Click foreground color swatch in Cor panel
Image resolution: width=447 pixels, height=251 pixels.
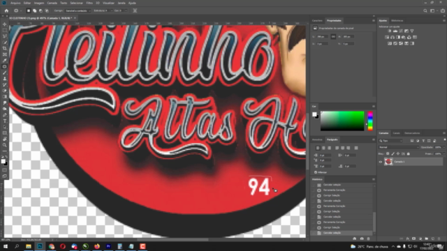click(314, 114)
